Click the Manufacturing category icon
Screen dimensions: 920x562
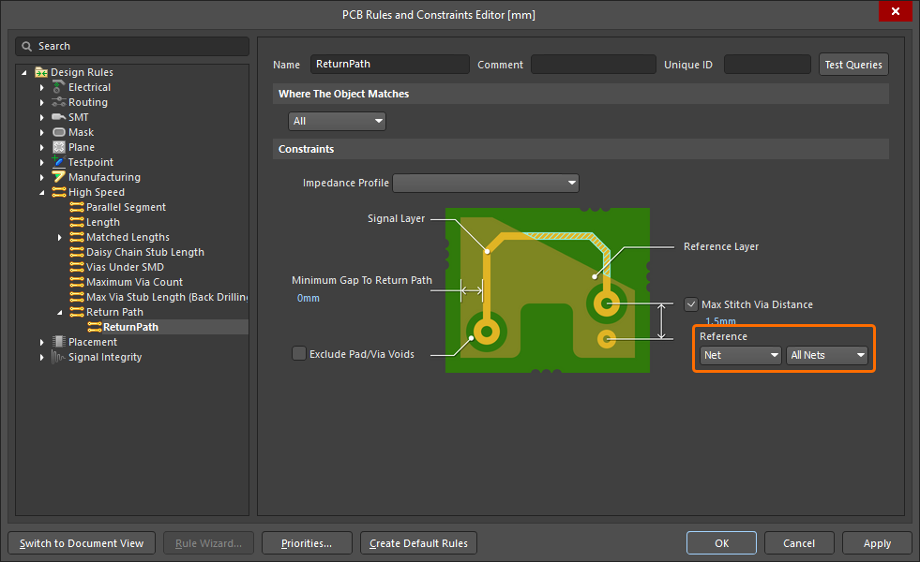coord(59,177)
